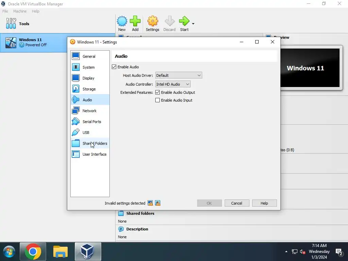This screenshot has height=261, width=348.
Task: Click the Description section icon in Manager
Action: click(121, 229)
